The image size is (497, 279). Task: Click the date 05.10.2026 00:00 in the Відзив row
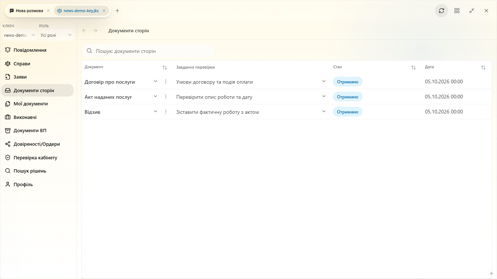tap(444, 112)
